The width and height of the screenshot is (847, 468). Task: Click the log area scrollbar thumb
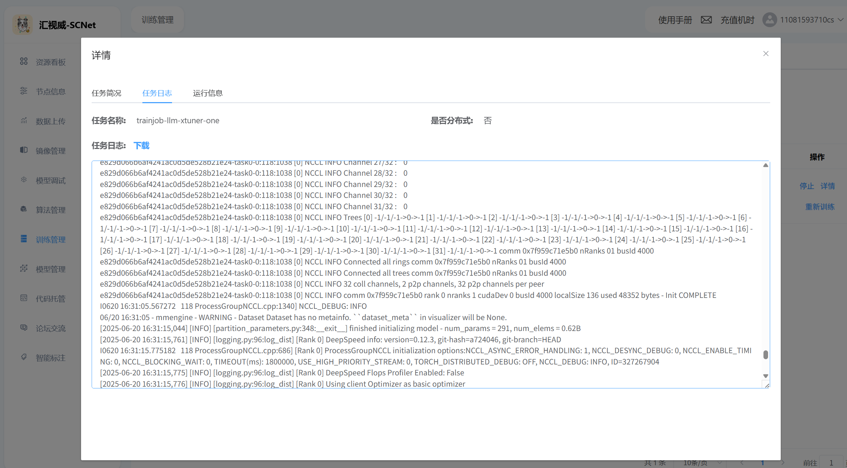pyautogui.click(x=766, y=355)
